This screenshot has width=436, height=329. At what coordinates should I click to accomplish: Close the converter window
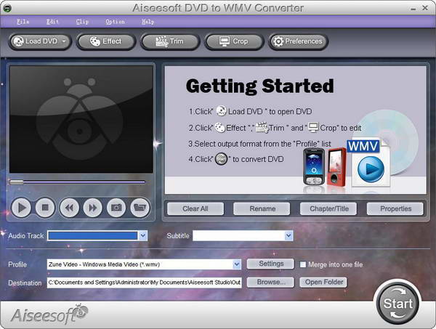(x=425, y=8)
